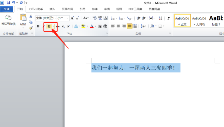
Task: Click the Multilevel List icon
Action: (129, 18)
